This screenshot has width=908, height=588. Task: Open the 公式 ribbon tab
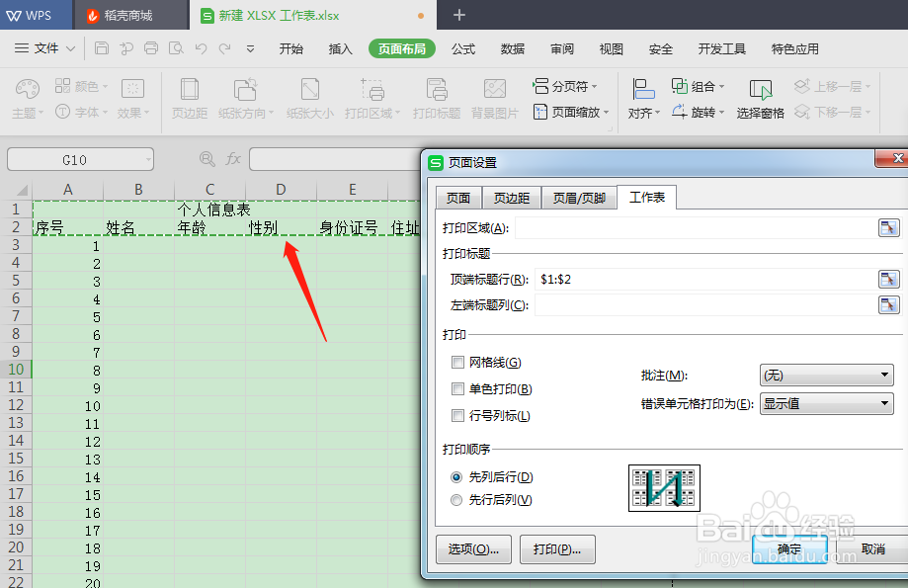461,48
